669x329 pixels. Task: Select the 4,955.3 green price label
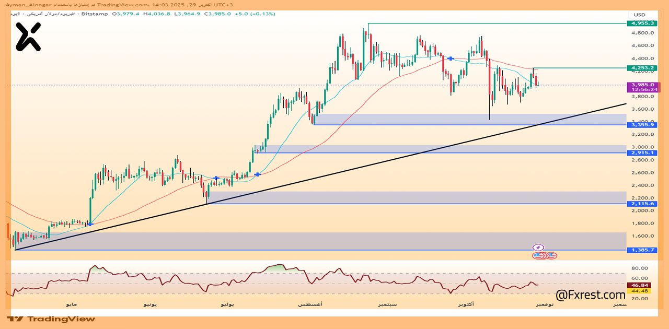point(642,23)
